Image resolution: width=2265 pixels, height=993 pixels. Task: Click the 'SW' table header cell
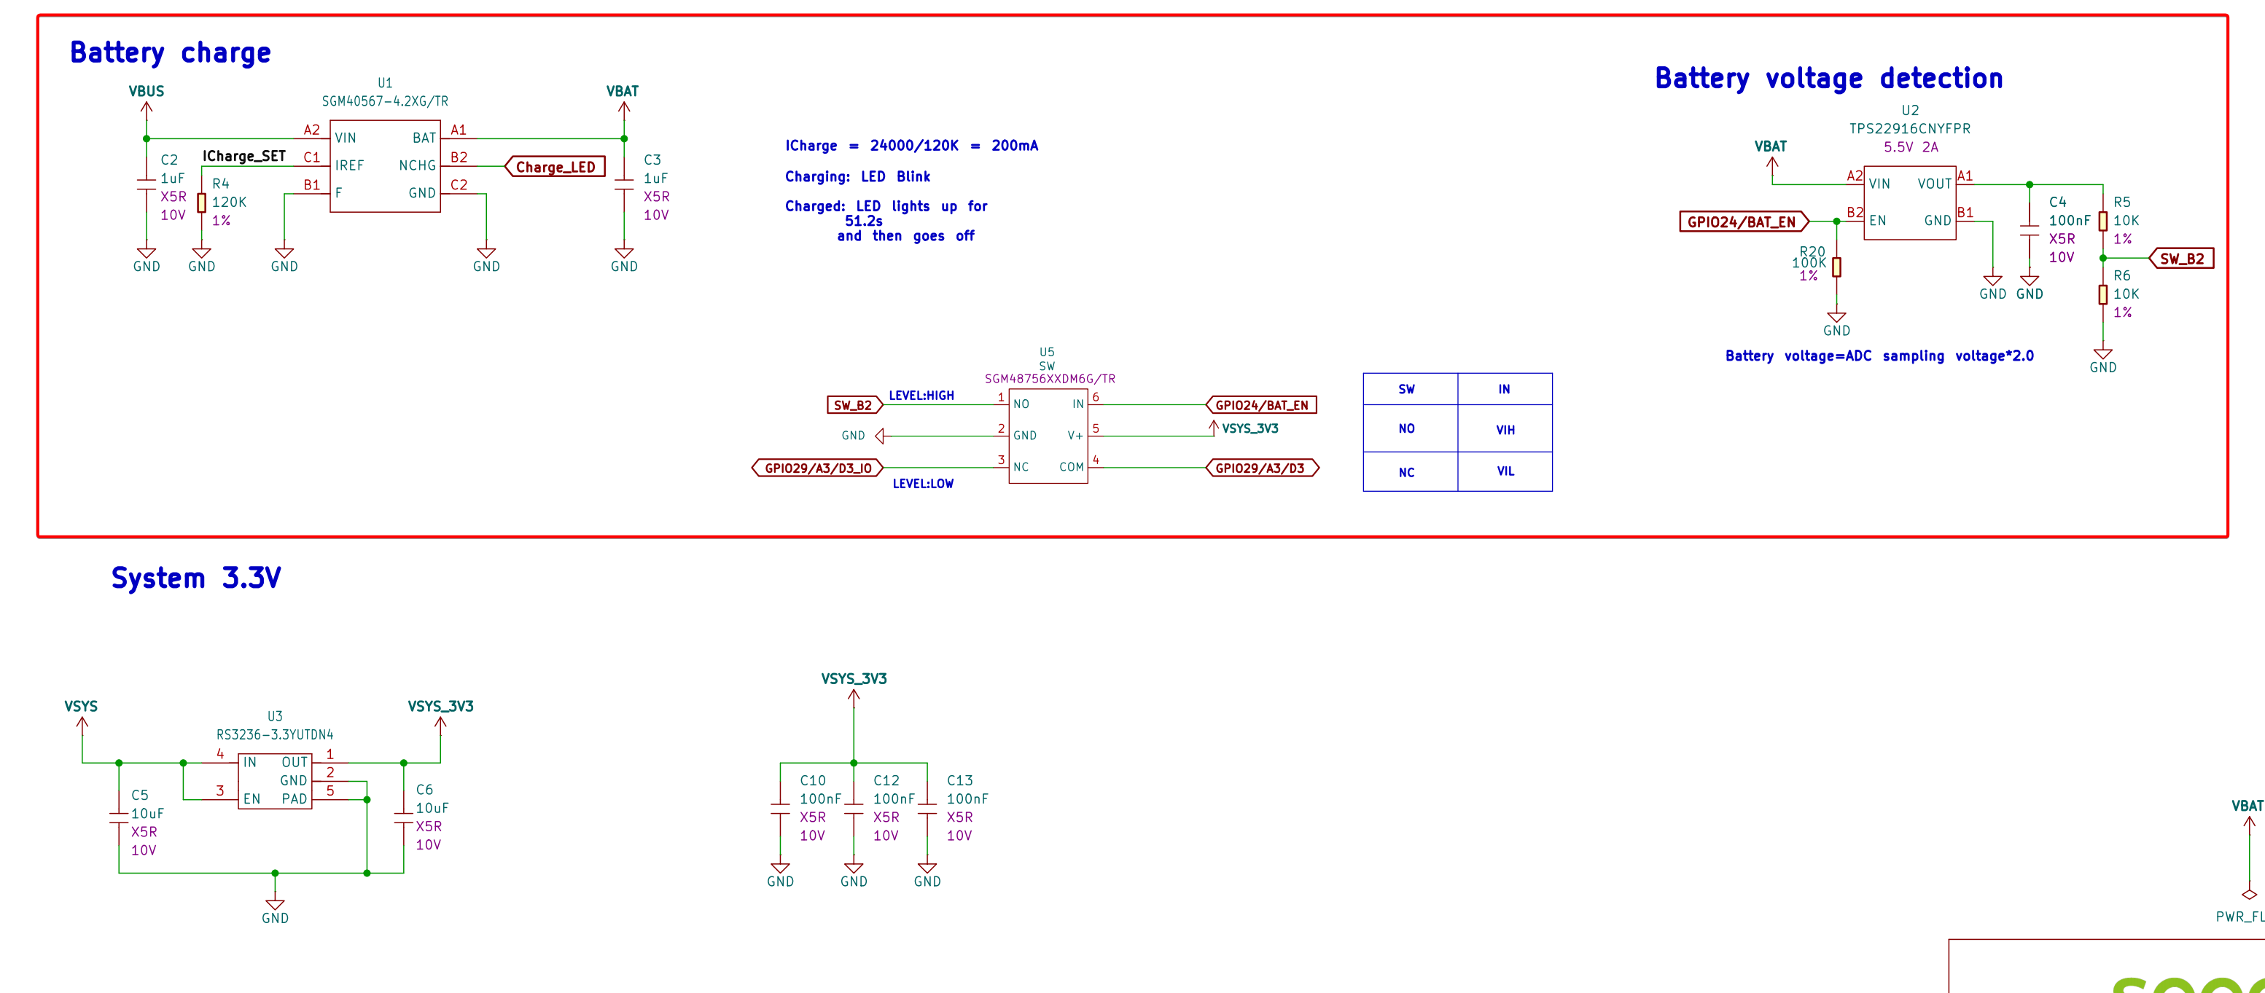(1411, 389)
